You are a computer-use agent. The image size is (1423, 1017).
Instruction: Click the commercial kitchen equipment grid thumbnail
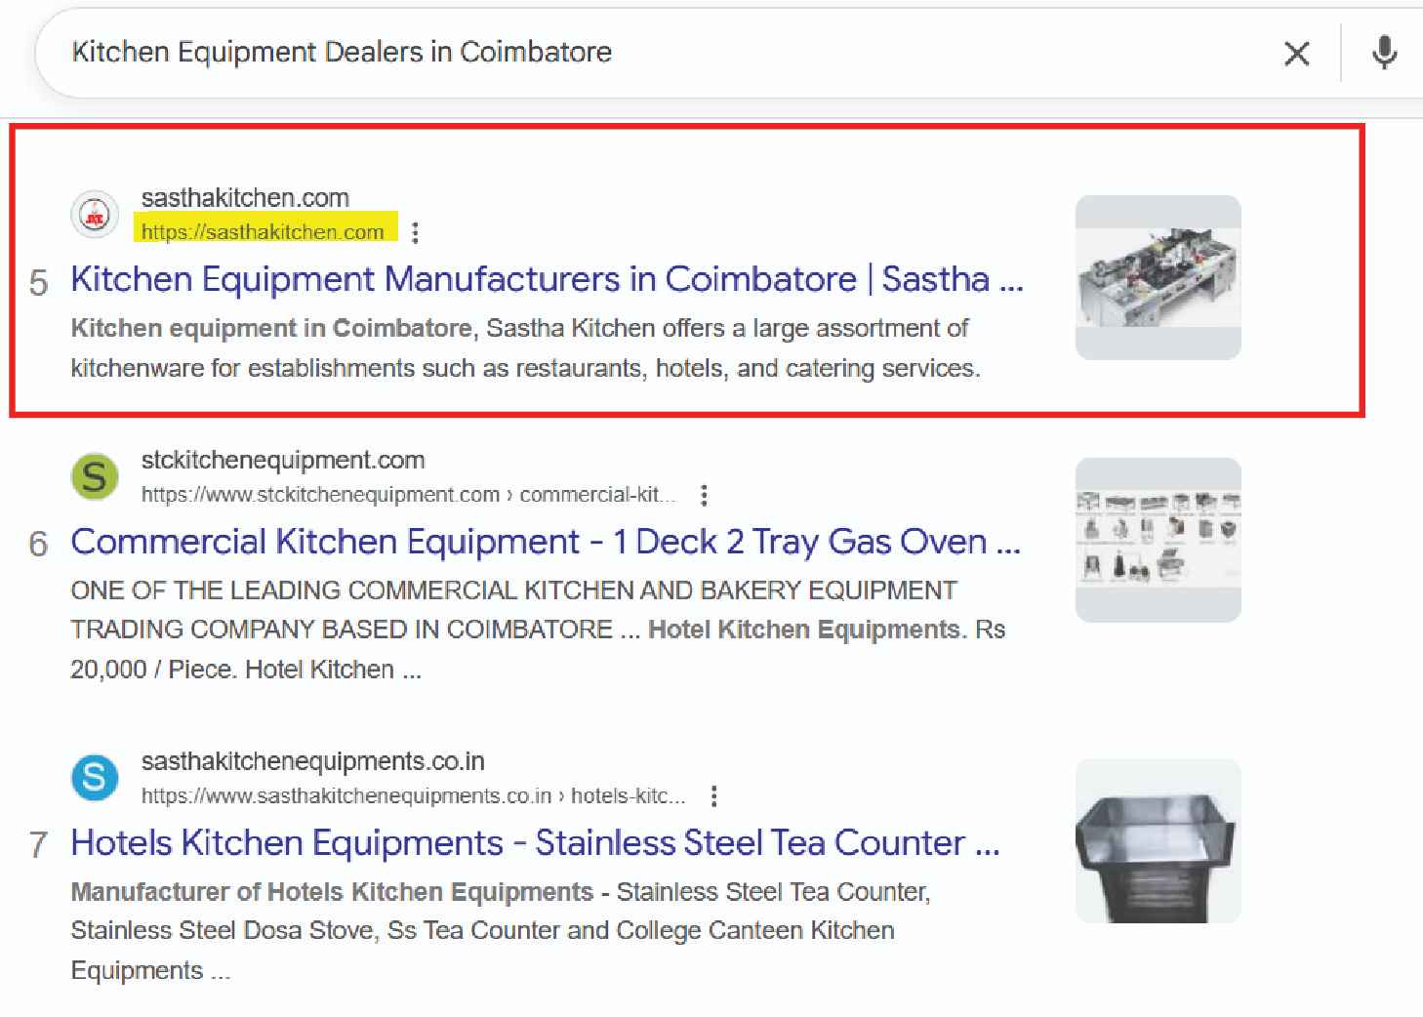1158,540
